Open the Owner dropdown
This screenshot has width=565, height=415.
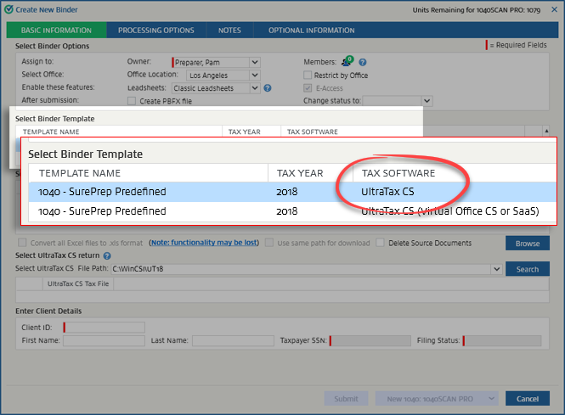(255, 62)
